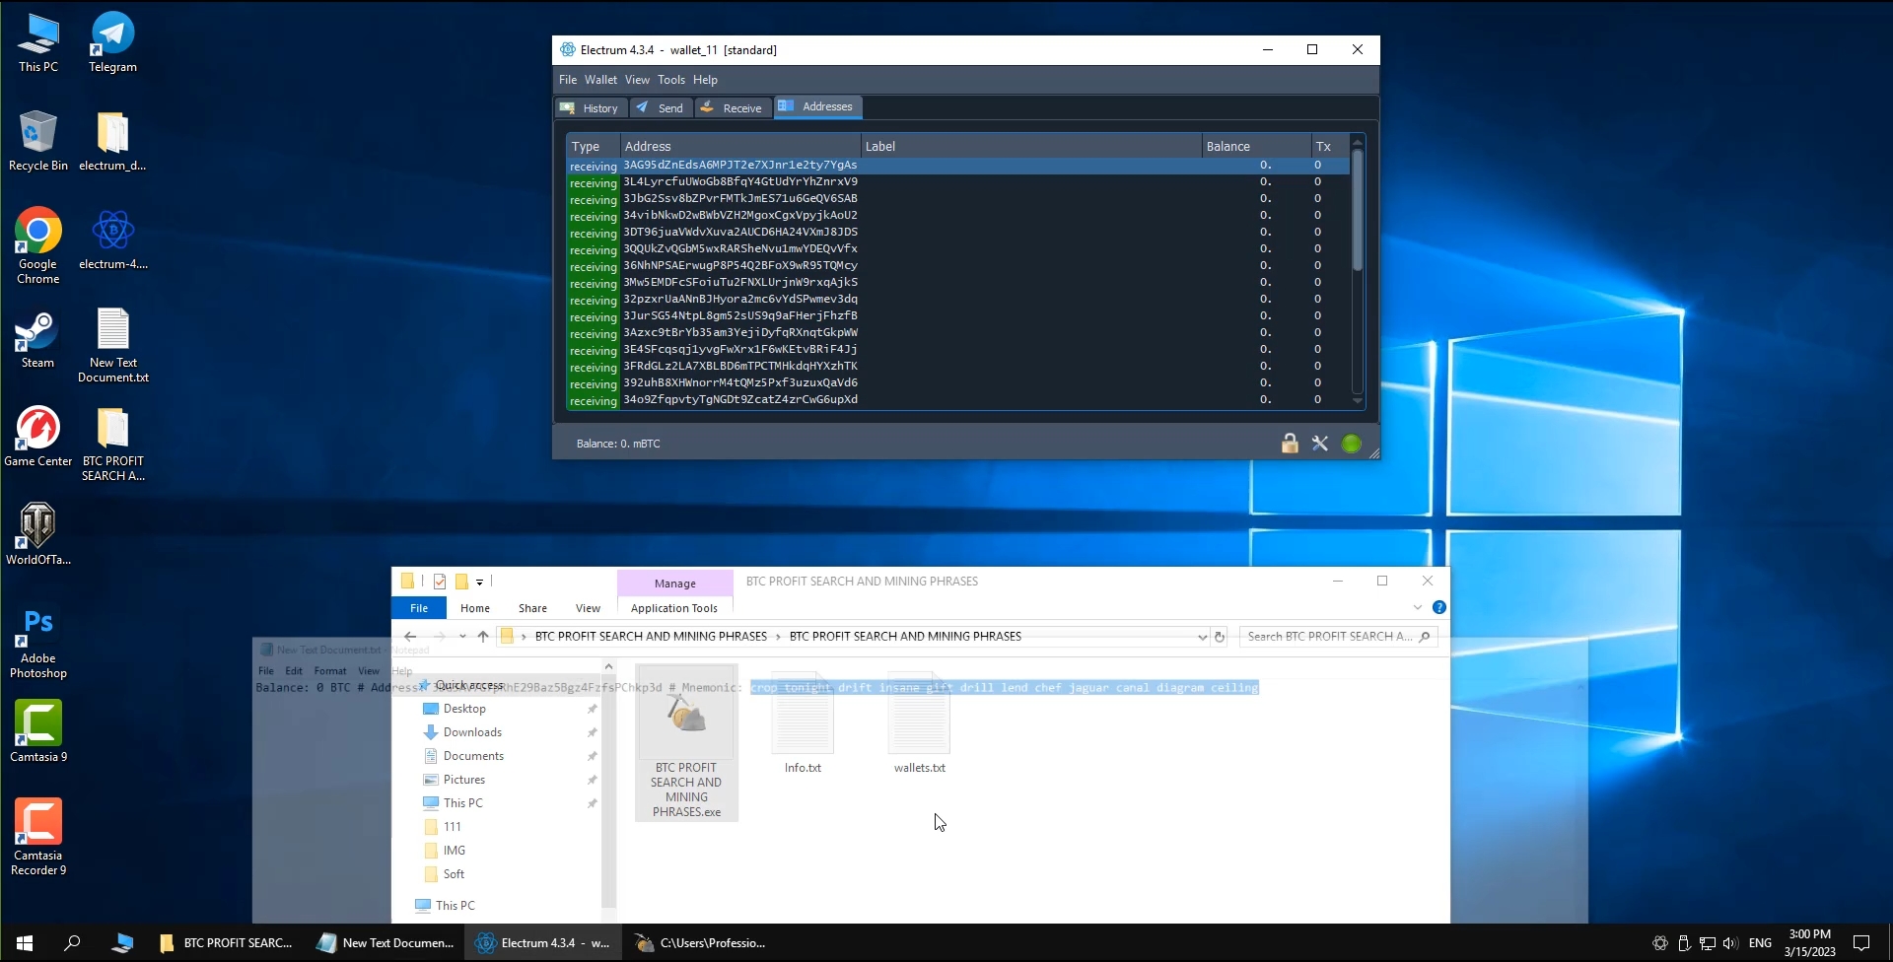Open Documents in Explorer navigation pane
The height and width of the screenshot is (962, 1893).
tap(473, 756)
